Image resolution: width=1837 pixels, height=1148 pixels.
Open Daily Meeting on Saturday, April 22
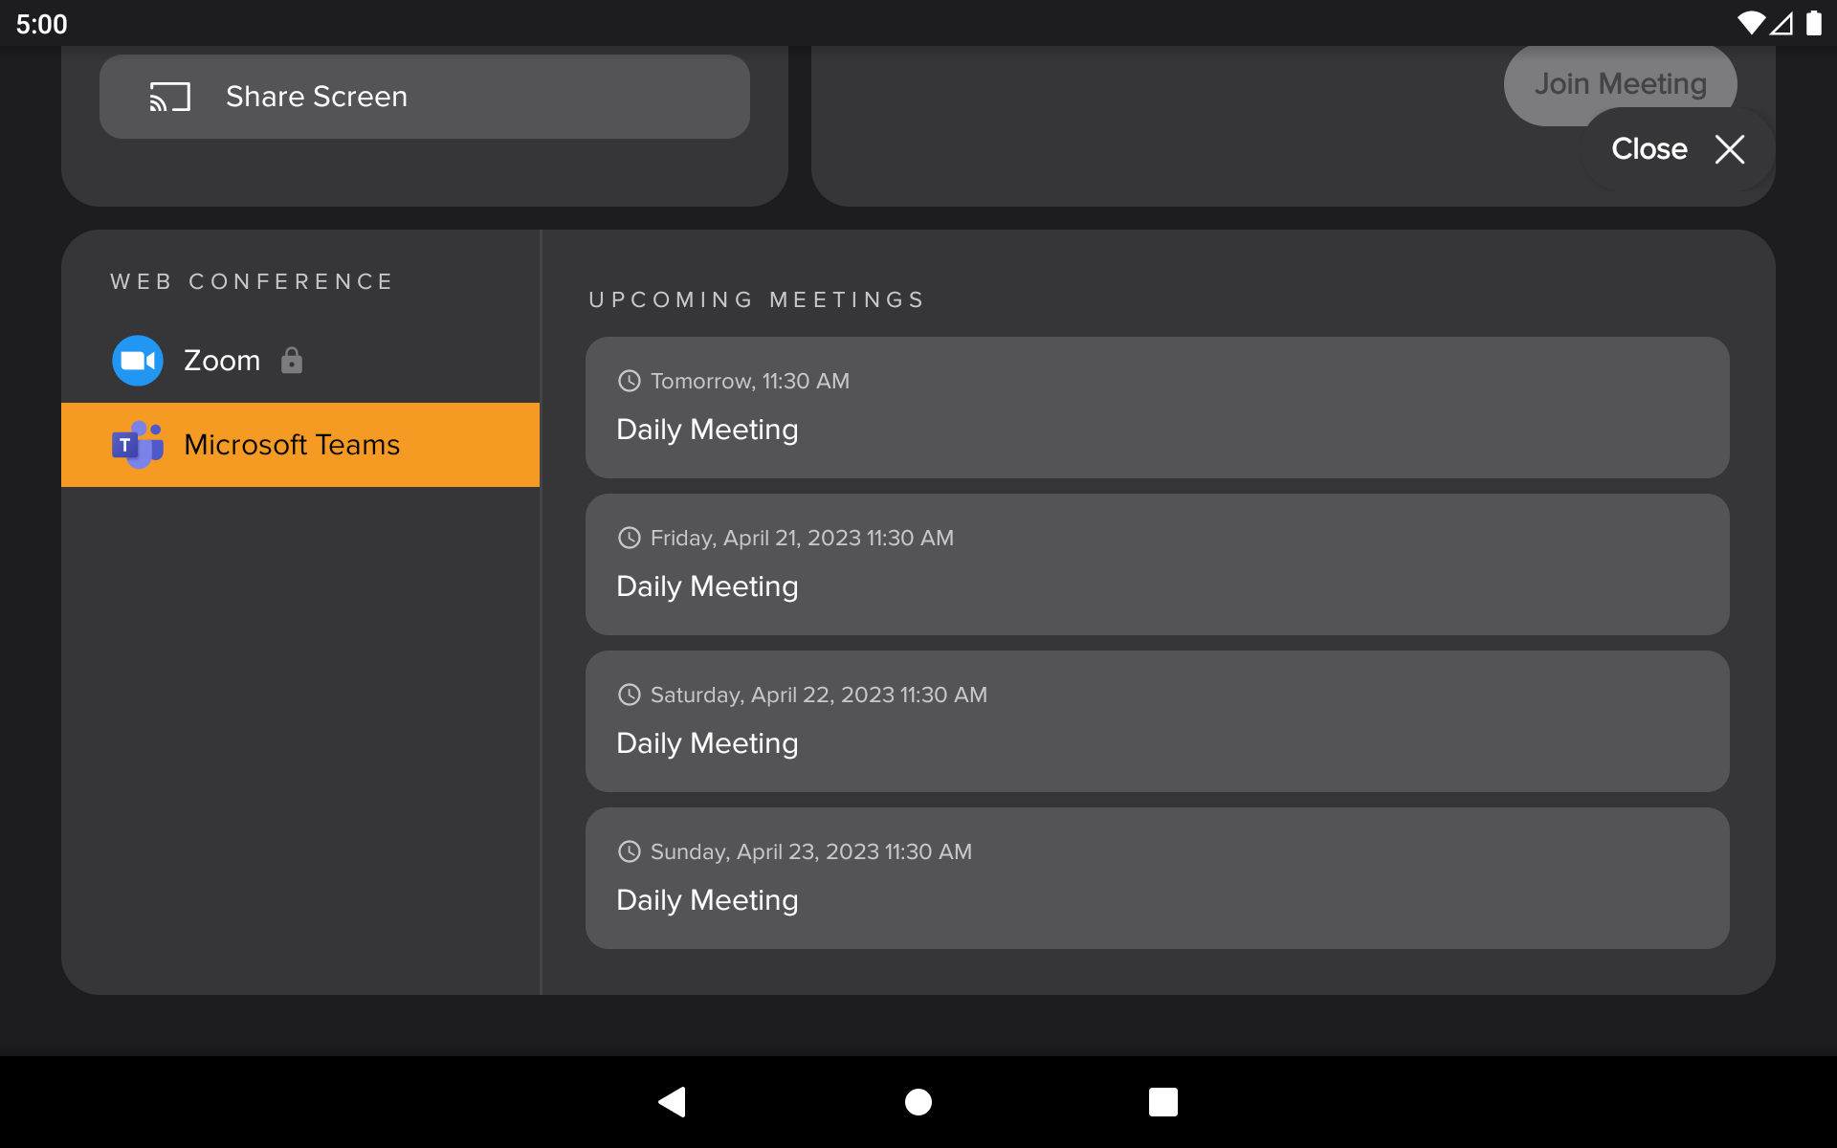[1158, 721]
